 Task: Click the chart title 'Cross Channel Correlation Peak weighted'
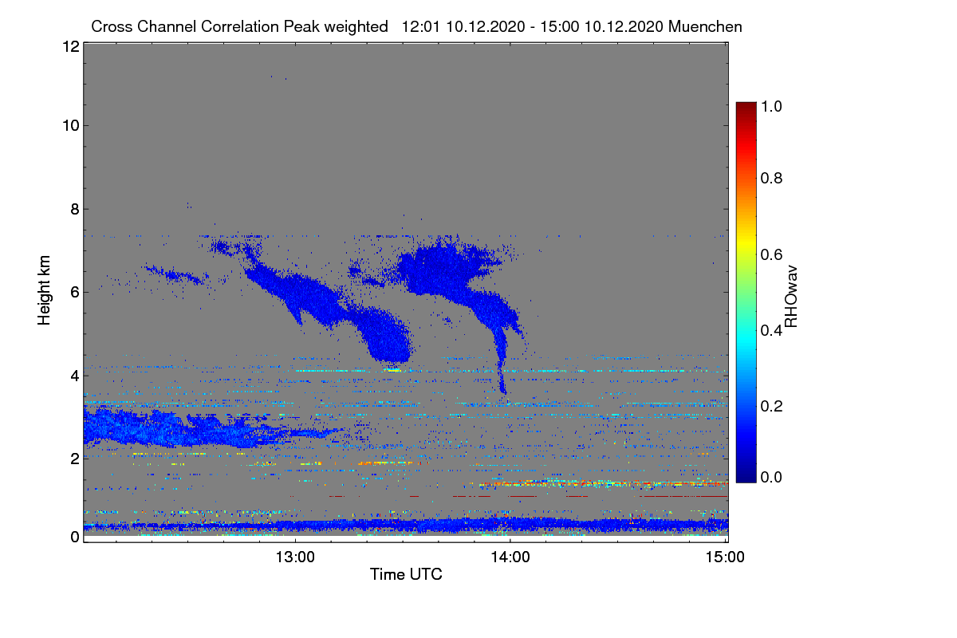pyautogui.click(x=239, y=26)
